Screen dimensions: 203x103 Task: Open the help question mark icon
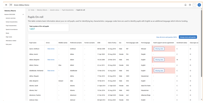point(190,5)
